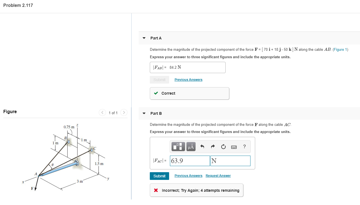Open Previous Answers for Part A
This screenshot has height=205, width=360.
click(188, 79)
